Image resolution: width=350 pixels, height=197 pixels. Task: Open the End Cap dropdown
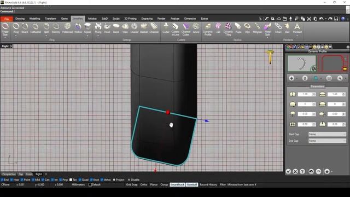(x=327, y=141)
